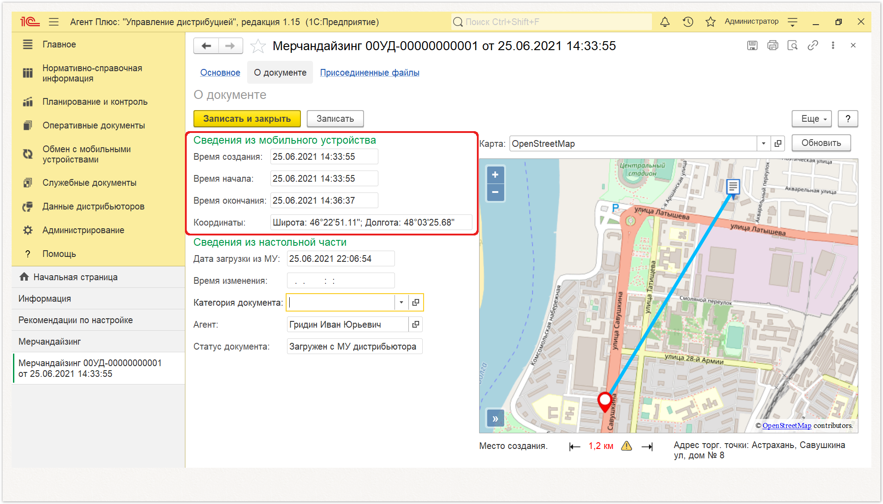This screenshot has height=504, width=883.
Task: Click the Время окончания field
Action: point(324,201)
